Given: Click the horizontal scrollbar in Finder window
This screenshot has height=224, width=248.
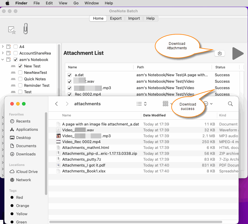Looking at the screenshot, I should [136, 222].
